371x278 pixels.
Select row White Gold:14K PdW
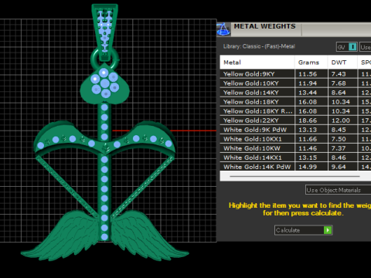click(295, 167)
